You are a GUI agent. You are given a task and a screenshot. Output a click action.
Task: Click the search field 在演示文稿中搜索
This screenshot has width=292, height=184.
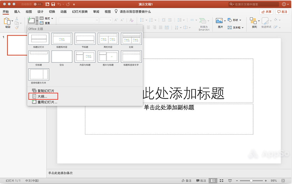click(x=254, y=4)
